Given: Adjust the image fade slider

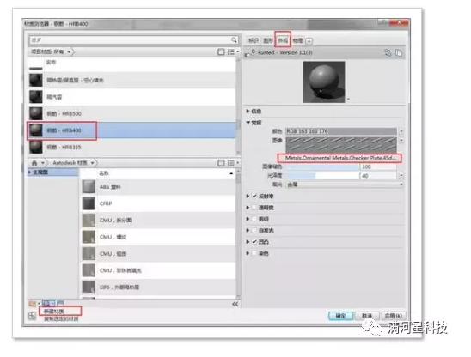Looking at the screenshot, I should click(x=322, y=166).
